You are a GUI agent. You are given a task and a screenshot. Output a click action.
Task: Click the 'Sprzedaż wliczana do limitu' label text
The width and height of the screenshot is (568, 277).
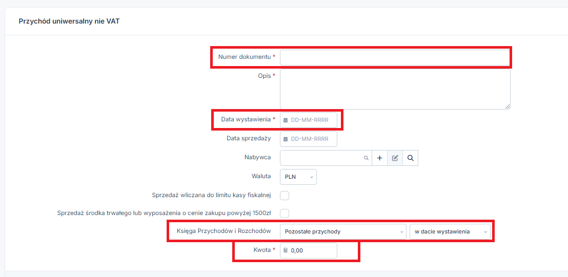[x=211, y=195]
